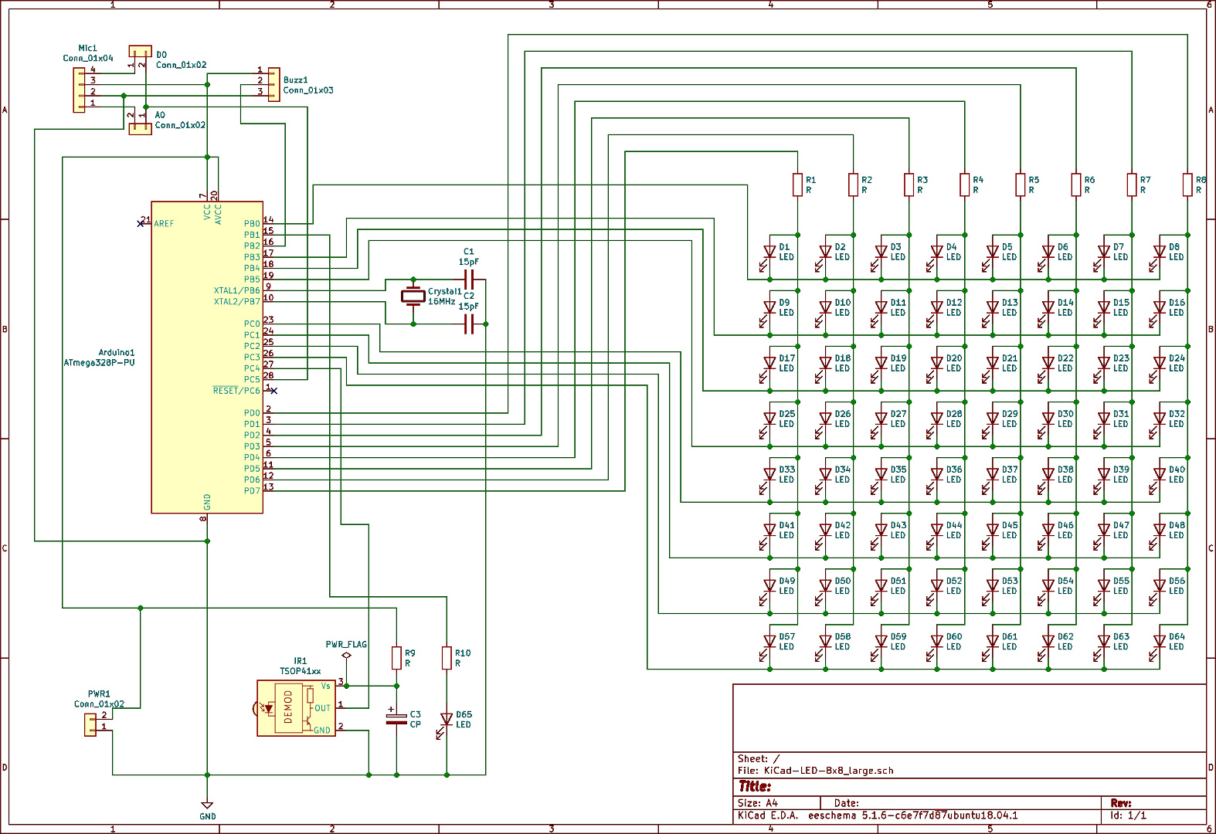Click the no-connect marker on AREF pin
This screenshot has width=1216, height=834.
[x=140, y=224]
